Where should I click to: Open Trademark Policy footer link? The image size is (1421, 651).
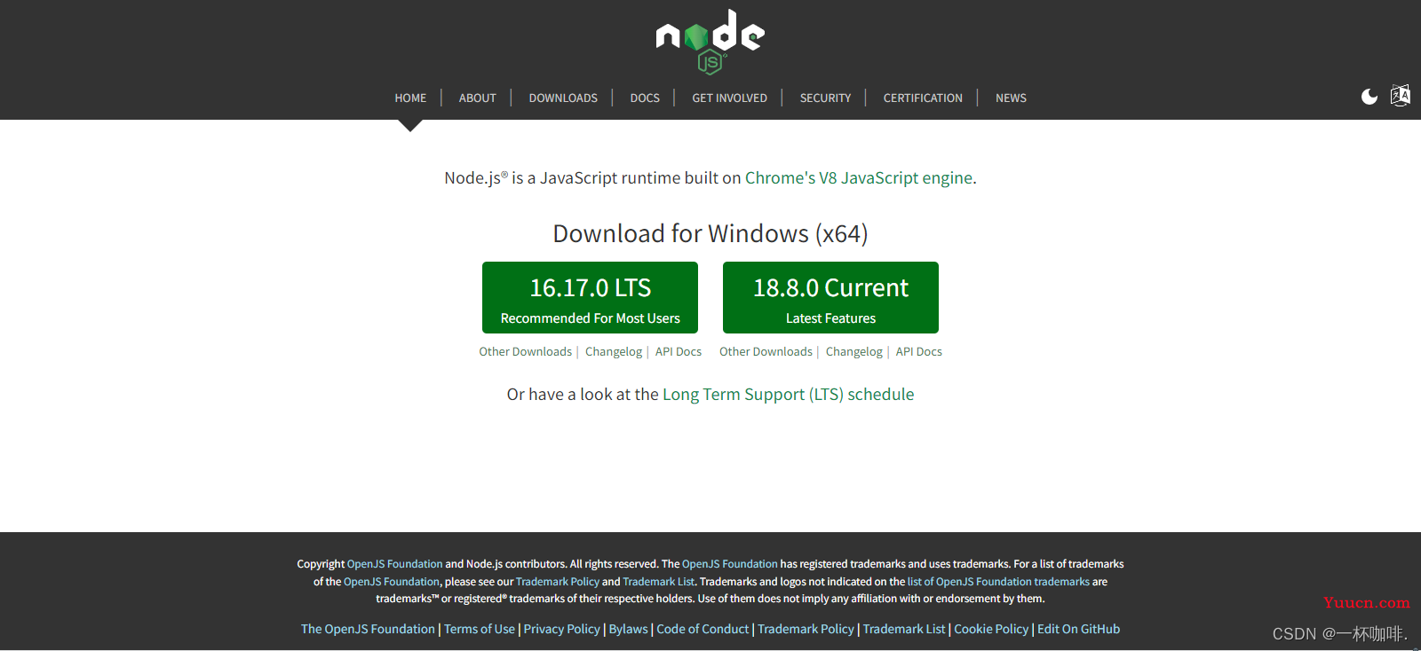point(806,629)
